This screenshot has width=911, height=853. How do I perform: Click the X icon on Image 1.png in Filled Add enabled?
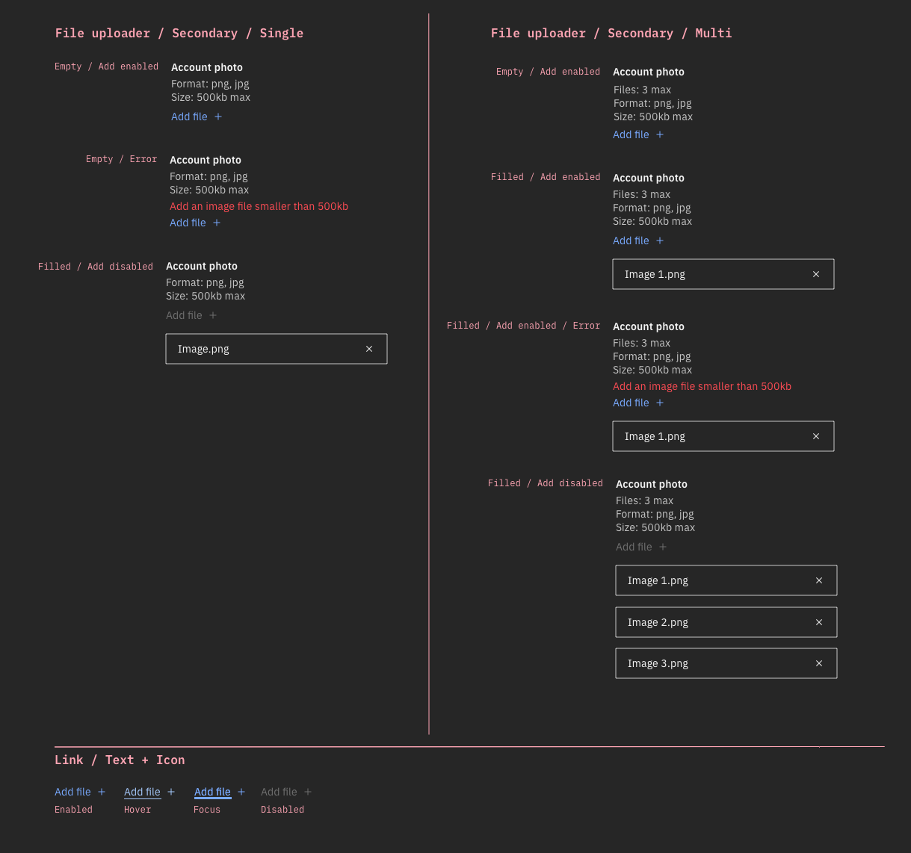[x=815, y=273]
